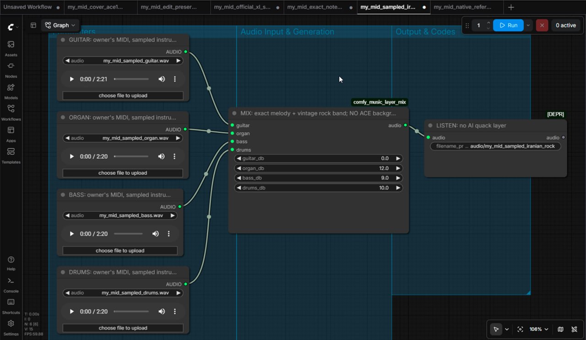Open the Models sidebar panel
Image resolution: width=586 pixels, height=340 pixels.
pos(11,91)
